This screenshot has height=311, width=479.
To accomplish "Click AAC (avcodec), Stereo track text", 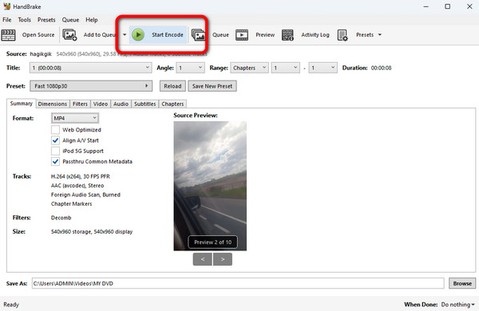I will tap(77, 186).
